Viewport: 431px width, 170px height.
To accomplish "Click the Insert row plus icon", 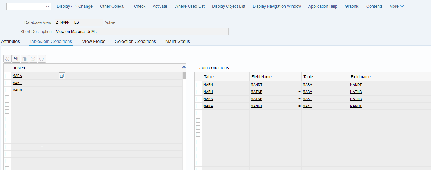I will tap(33, 59).
